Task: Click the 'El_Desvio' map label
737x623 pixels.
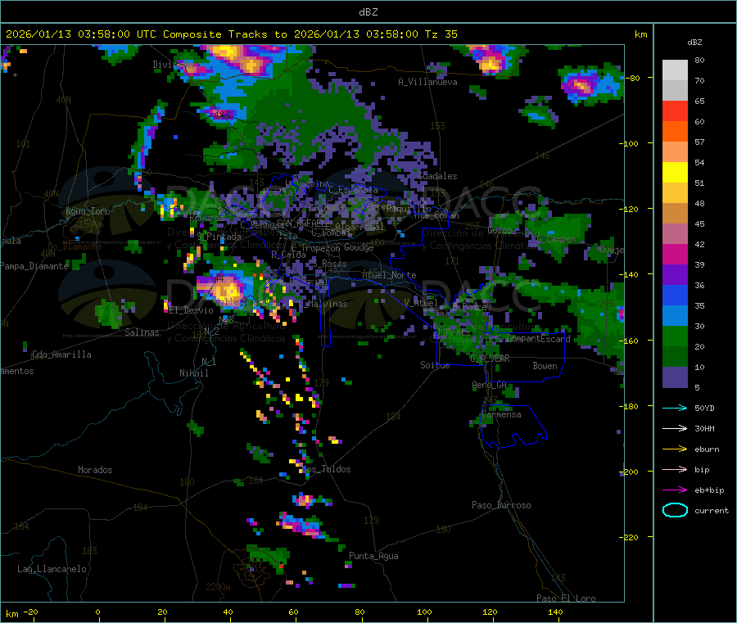Action: pyautogui.click(x=192, y=310)
